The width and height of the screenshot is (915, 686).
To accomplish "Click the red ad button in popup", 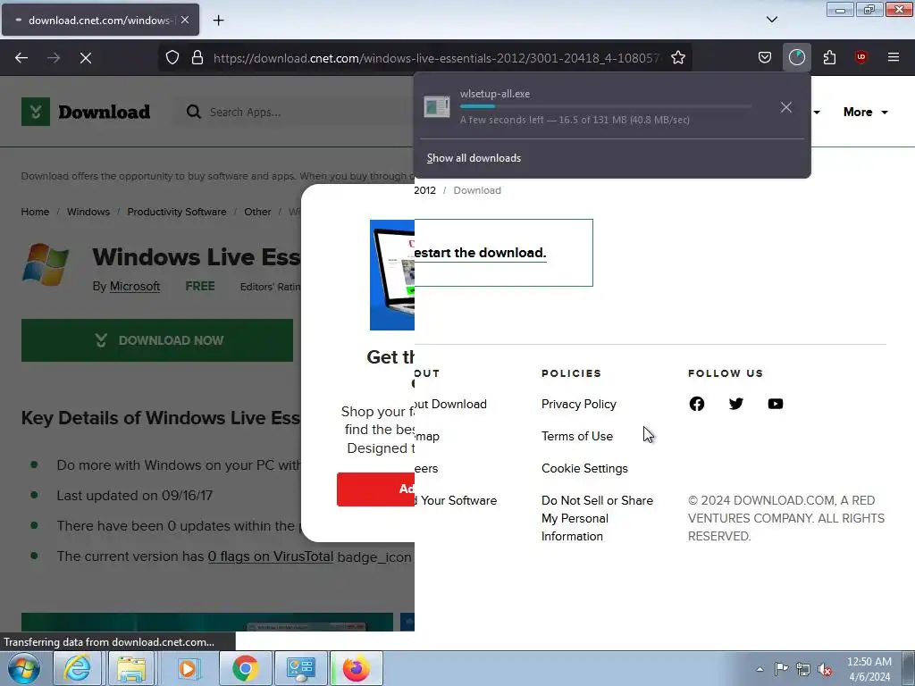I will 376,489.
